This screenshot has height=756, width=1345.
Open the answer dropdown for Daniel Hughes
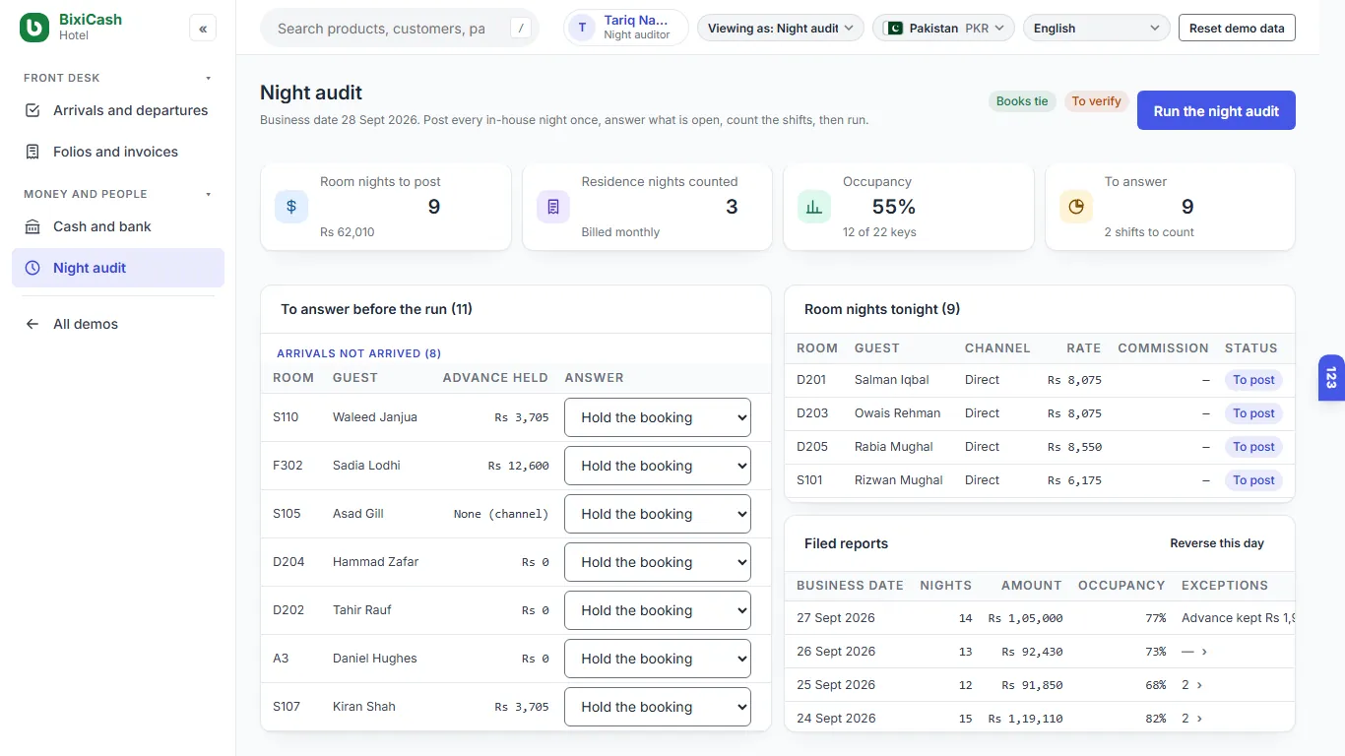[658, 659]
